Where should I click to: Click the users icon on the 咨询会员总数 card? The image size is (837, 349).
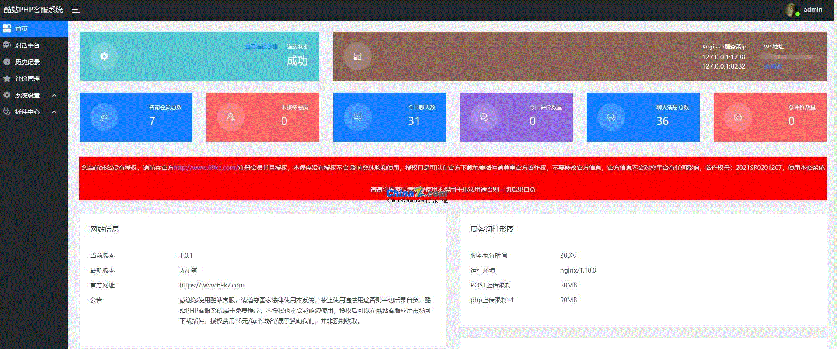(x=104, y=117)
